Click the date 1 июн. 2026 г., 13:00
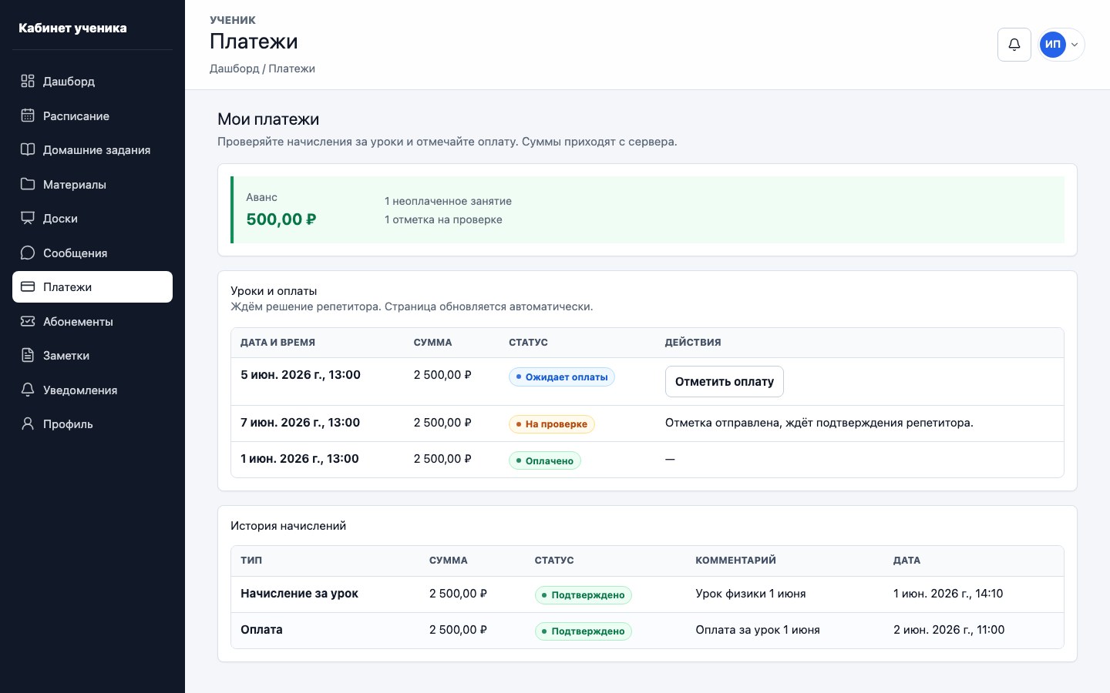Screen dimensions: 1110x693 tap(300, 459)
